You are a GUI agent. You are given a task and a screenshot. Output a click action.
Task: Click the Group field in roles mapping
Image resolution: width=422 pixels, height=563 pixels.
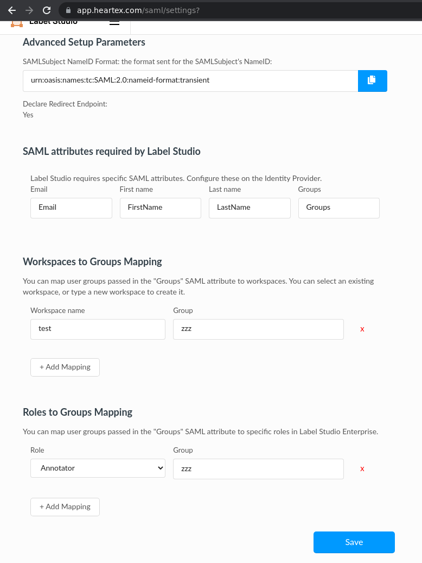pos(258,468)
